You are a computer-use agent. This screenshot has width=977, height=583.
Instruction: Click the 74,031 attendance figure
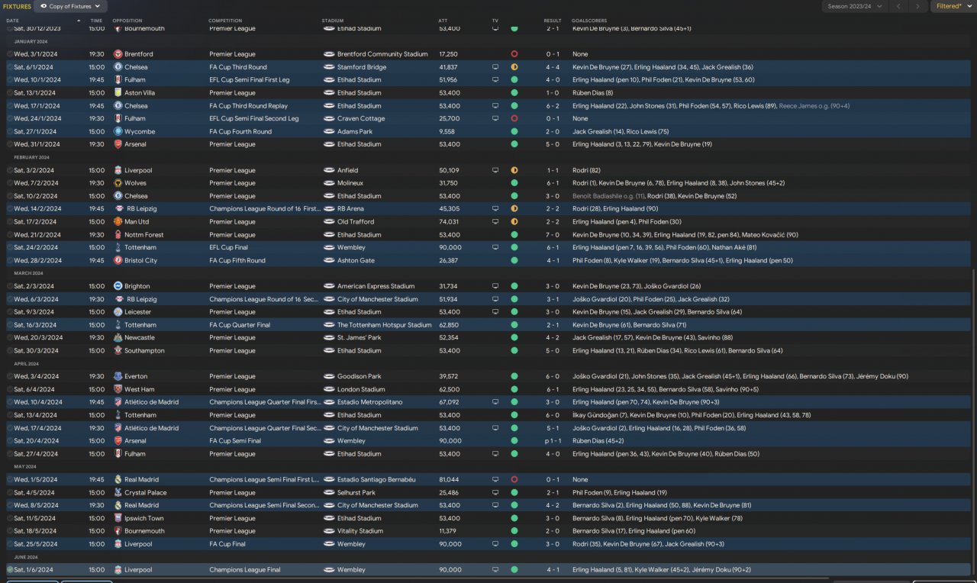point(449,222)
